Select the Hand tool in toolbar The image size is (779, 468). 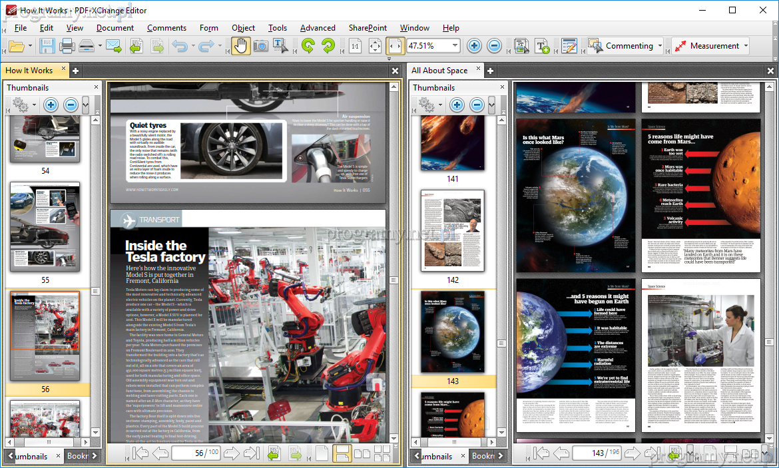click(x=240, y=46)
